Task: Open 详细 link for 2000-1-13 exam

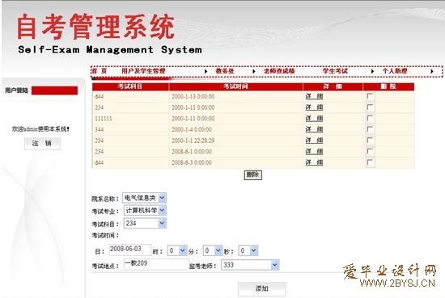Action: tap(314, 96)
